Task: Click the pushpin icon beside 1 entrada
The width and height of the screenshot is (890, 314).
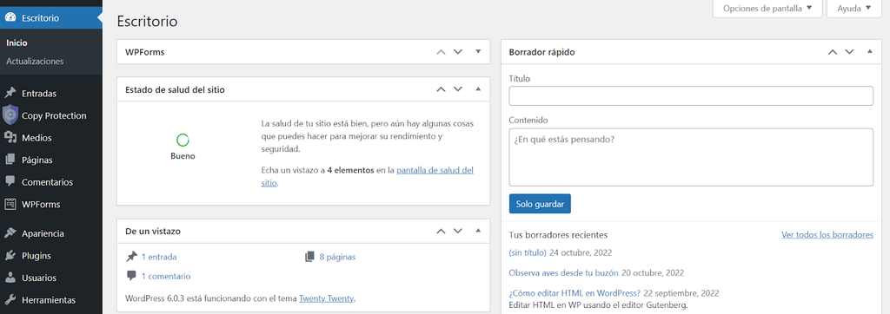Action: (132, 257)
